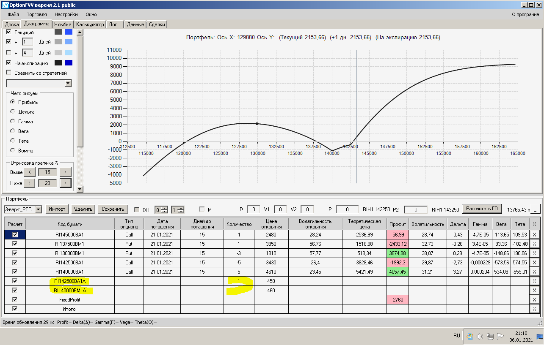This screenshot has width=544, height=345.
Task: Click the V1 input field
Action: pos(280,209)
